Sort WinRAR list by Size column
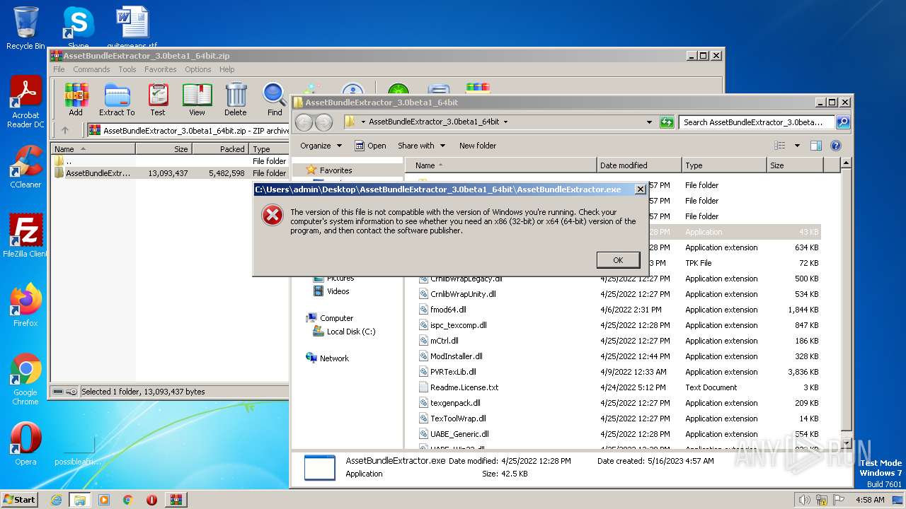 [164, 149]
